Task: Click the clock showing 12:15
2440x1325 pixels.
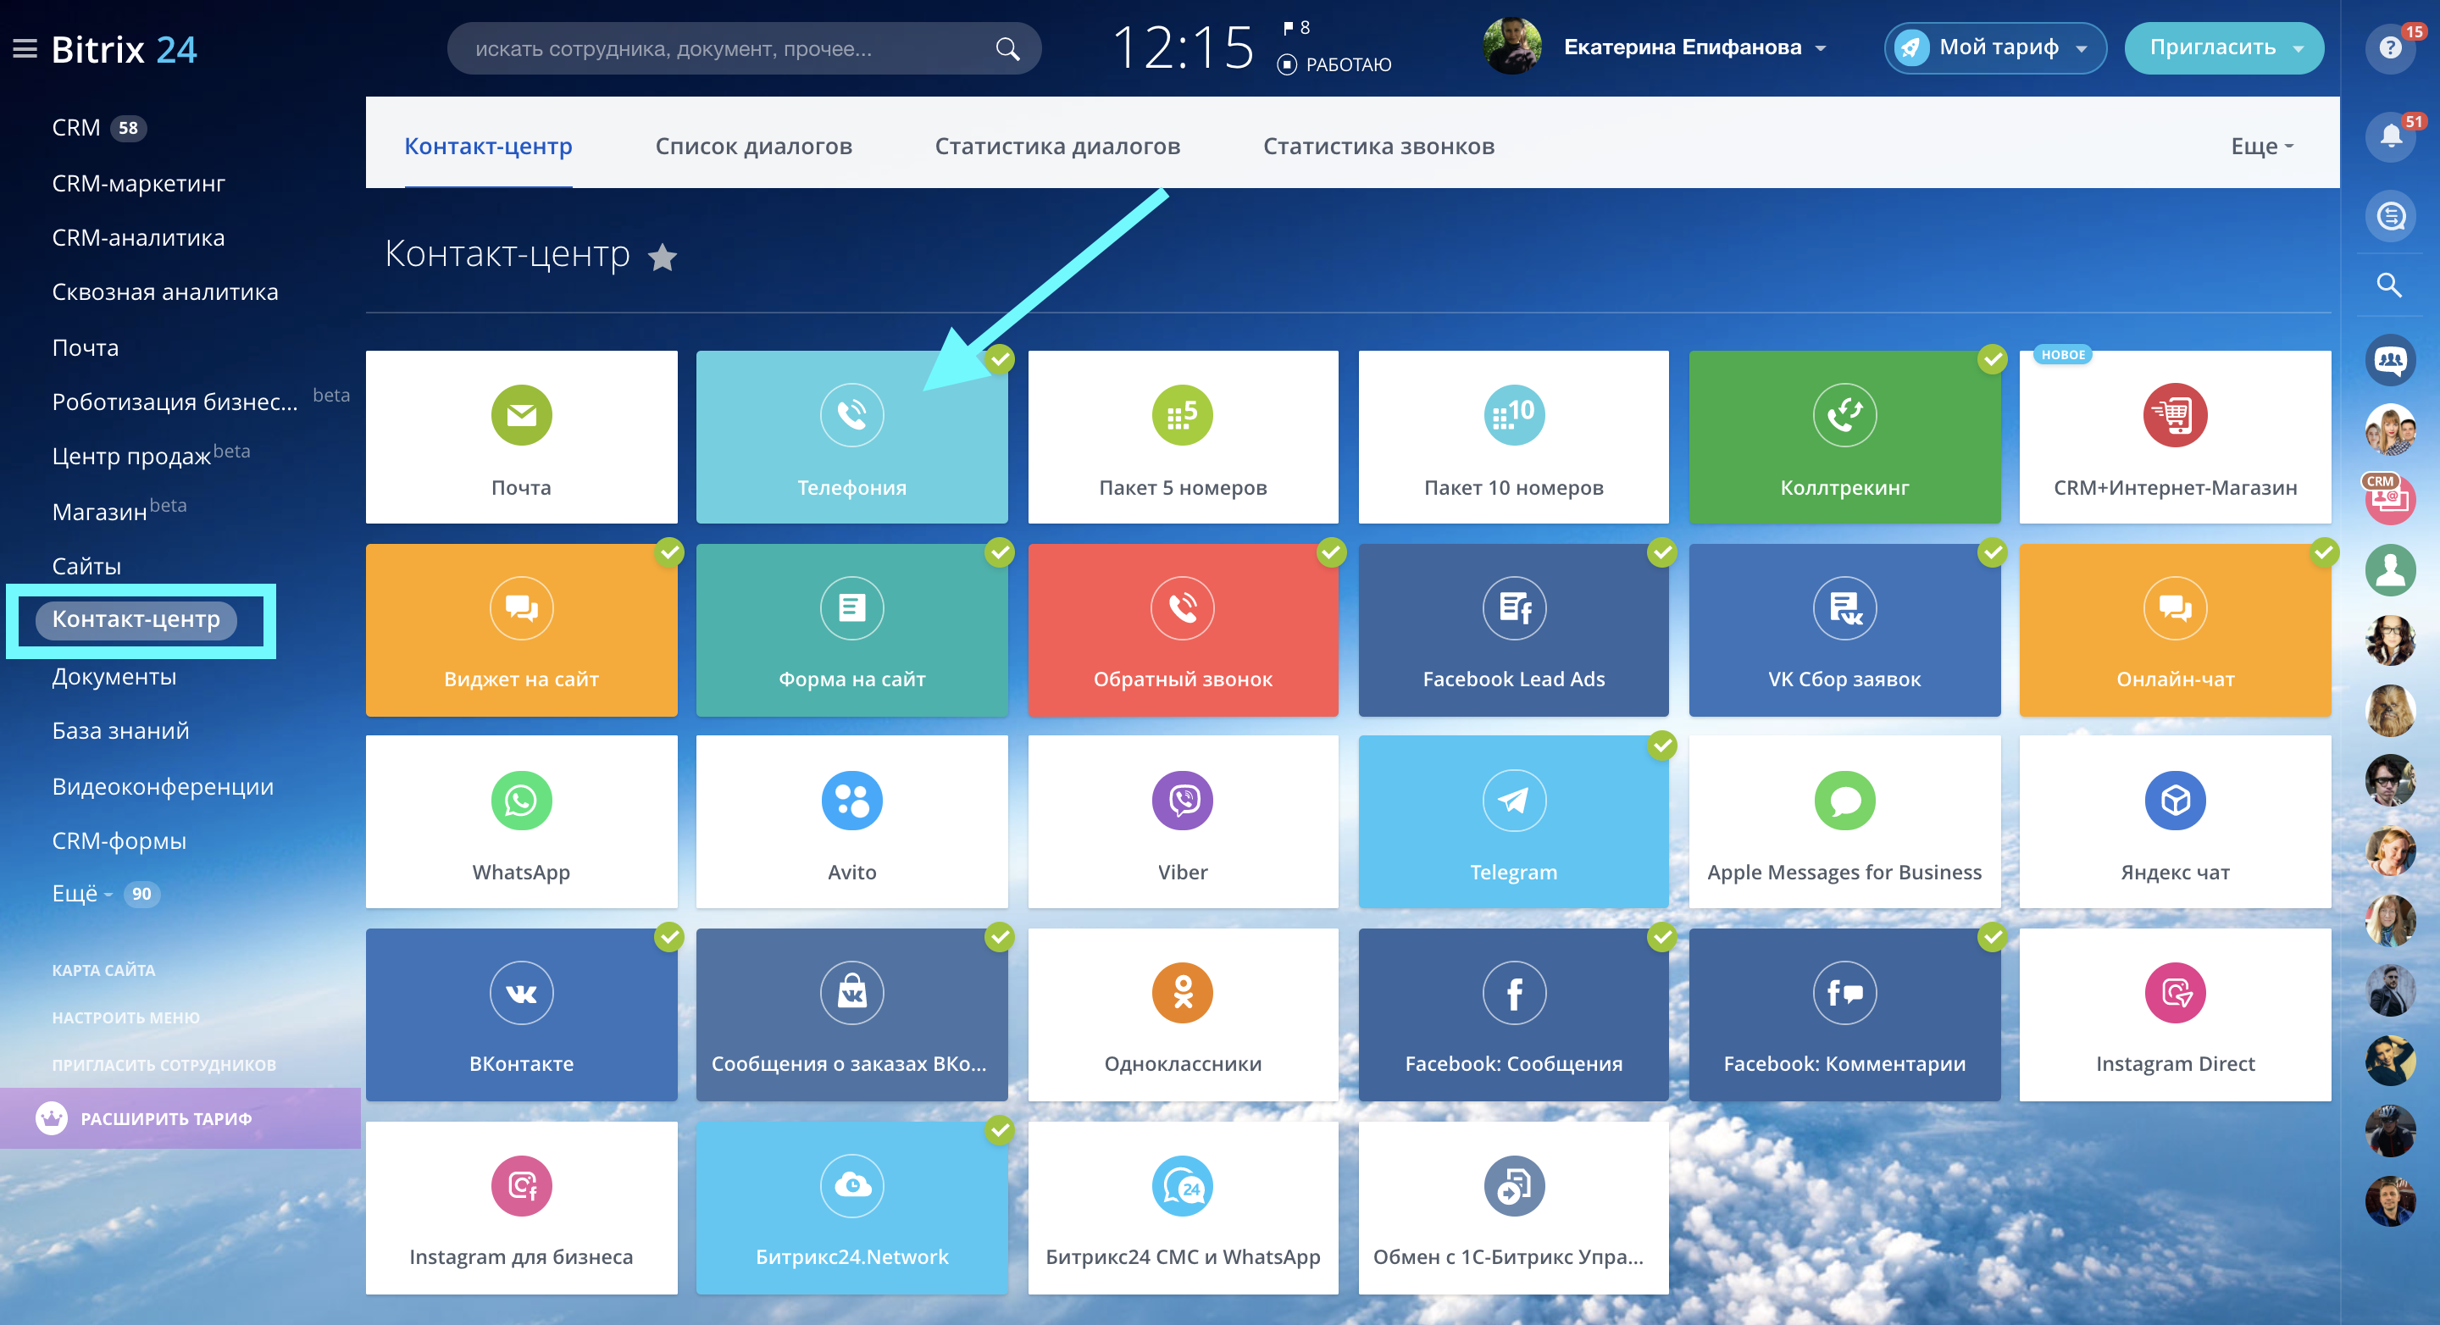Action: pyautogui.click(x=1183, y=47)
